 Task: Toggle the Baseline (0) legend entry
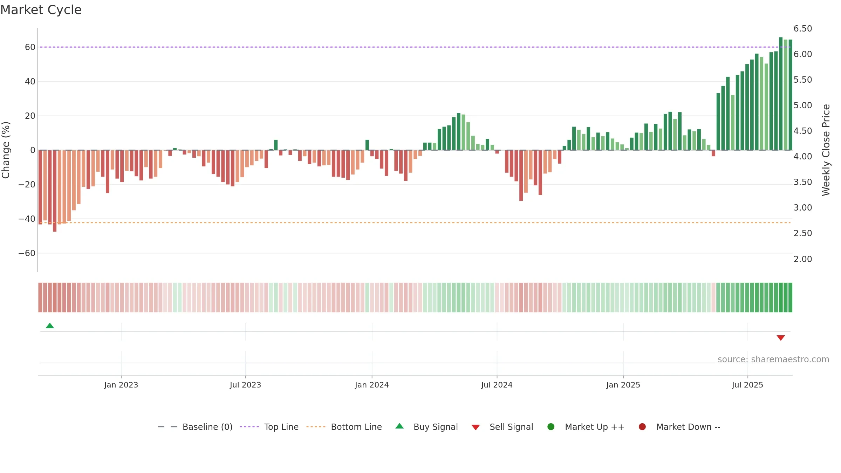(195, 427)
